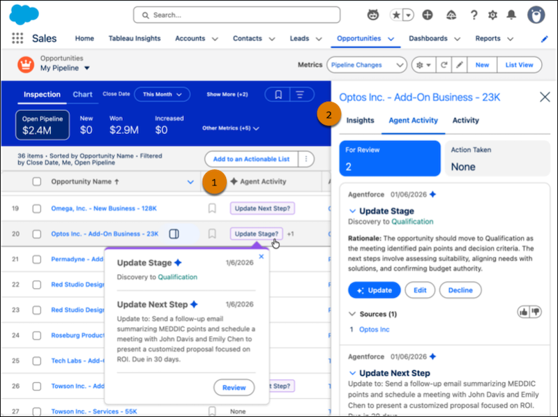
Task: Click the Trailhead guidance cloud icon
Action: click(x=451, y=15)
